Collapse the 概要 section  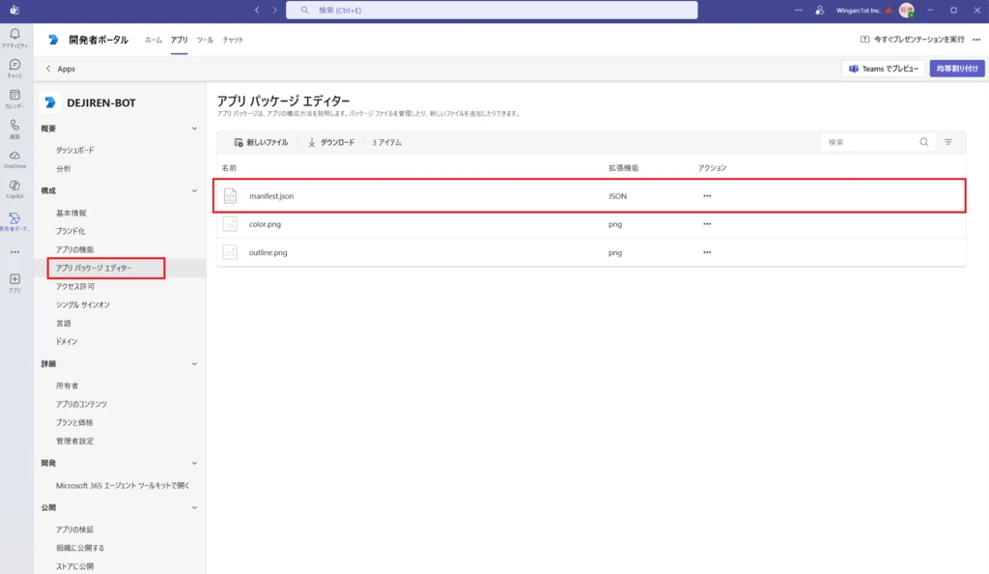194,129
